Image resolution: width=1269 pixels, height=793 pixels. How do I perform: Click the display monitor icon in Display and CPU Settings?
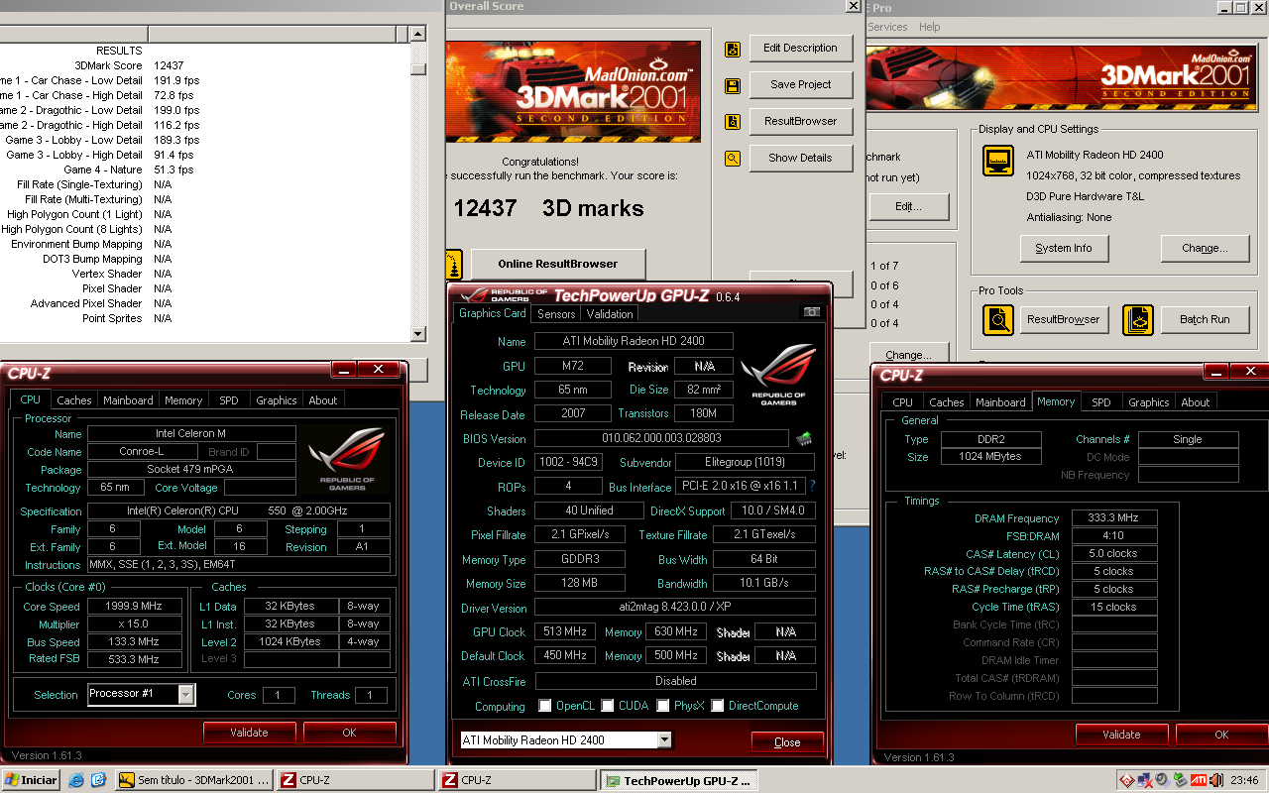(x=998, y=161)
